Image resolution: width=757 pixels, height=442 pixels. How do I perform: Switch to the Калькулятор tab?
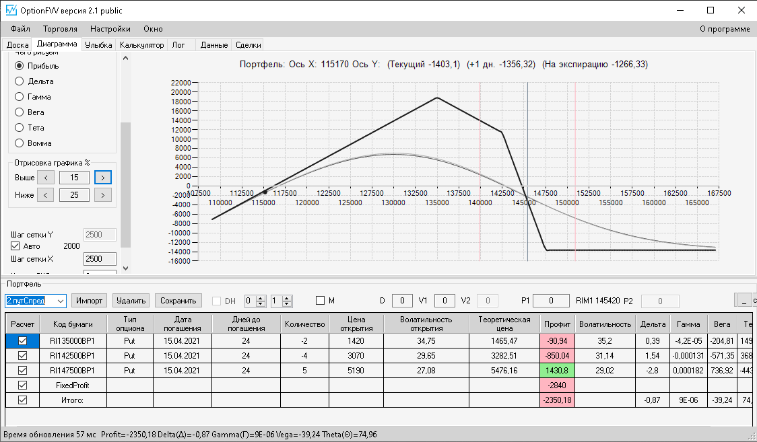(142, 45)
